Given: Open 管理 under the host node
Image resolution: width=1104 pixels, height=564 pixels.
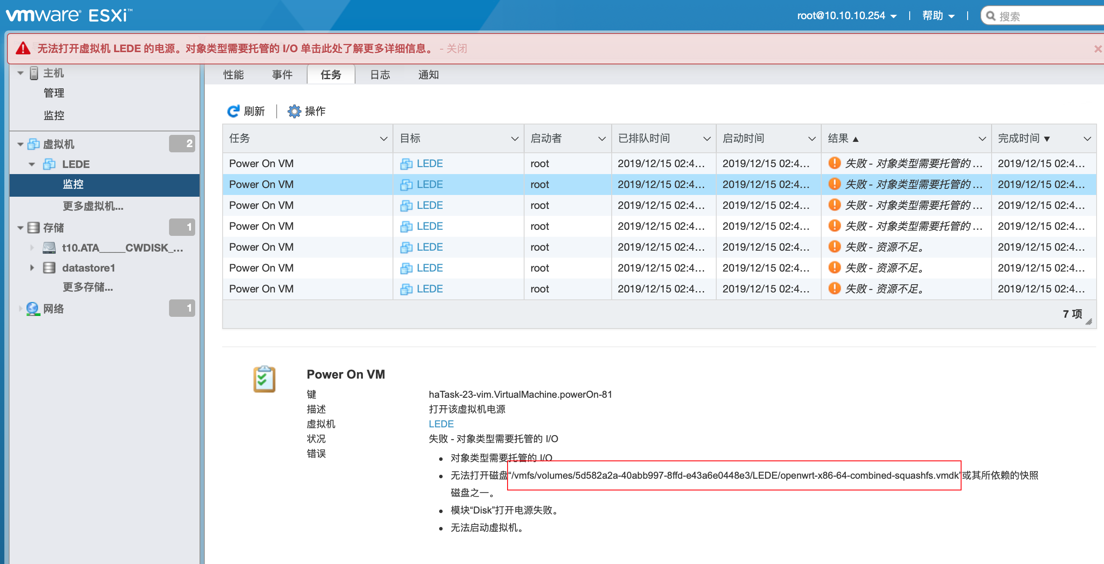Looking at the screenshot, I should click(x=54, y=93).
